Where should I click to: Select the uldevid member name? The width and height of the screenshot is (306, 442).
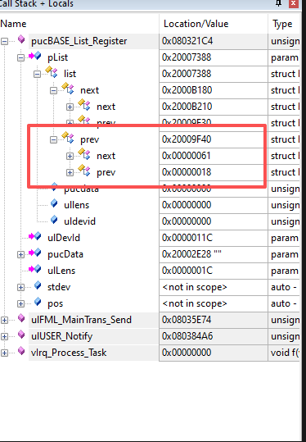pyautogui.click(x=79, y=221)
